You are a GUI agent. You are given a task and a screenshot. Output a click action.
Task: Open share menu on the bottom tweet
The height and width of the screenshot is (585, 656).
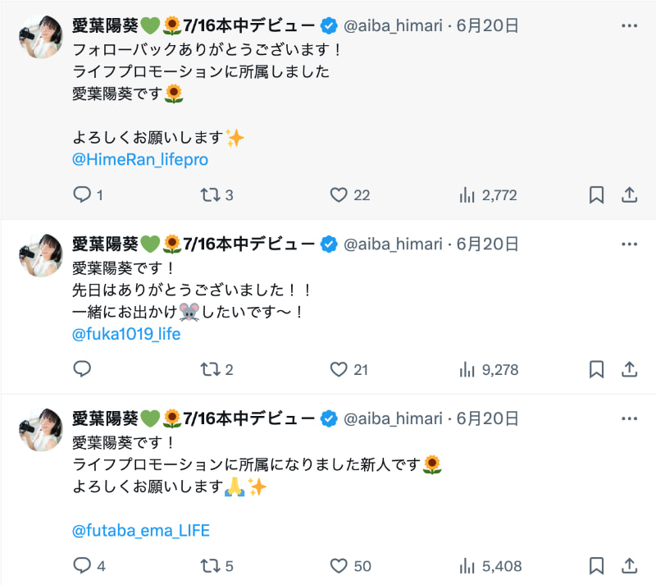coord(630,565)
